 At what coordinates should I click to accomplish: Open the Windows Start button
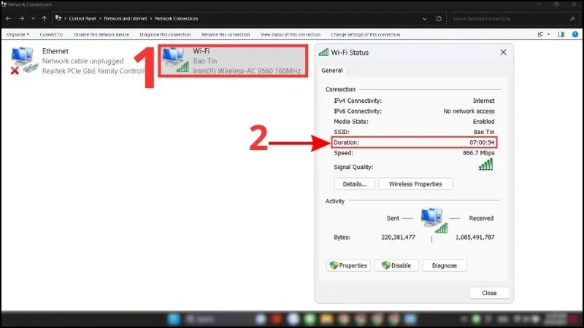[174, 319]
